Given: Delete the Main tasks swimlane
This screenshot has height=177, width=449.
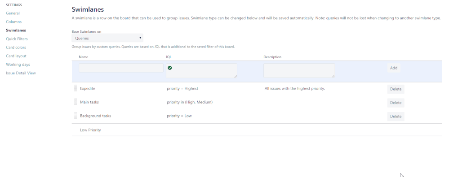Looking at the screenshot, I should pos(396,103).
